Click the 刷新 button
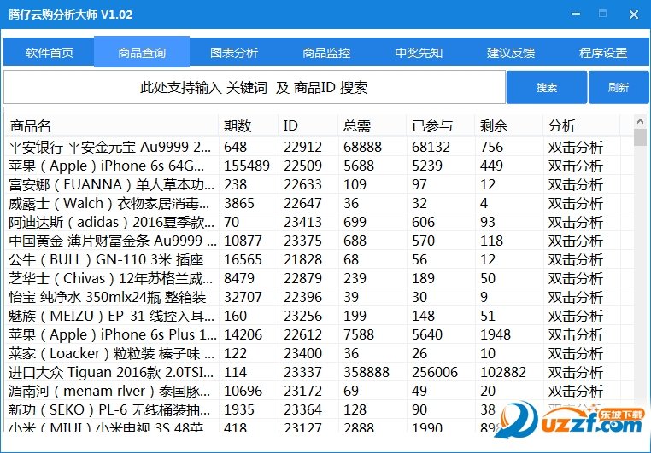The image size is (651, 453). click(619, 87)
